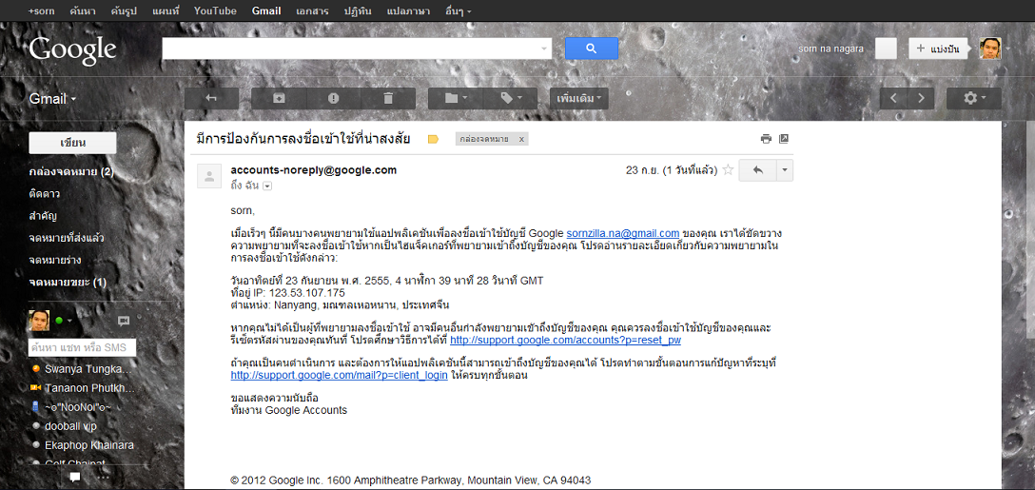Expand the อื่นๆ more menu
Image resolution: width=1035 pixels, height=490 pixels.
[459, 10]
